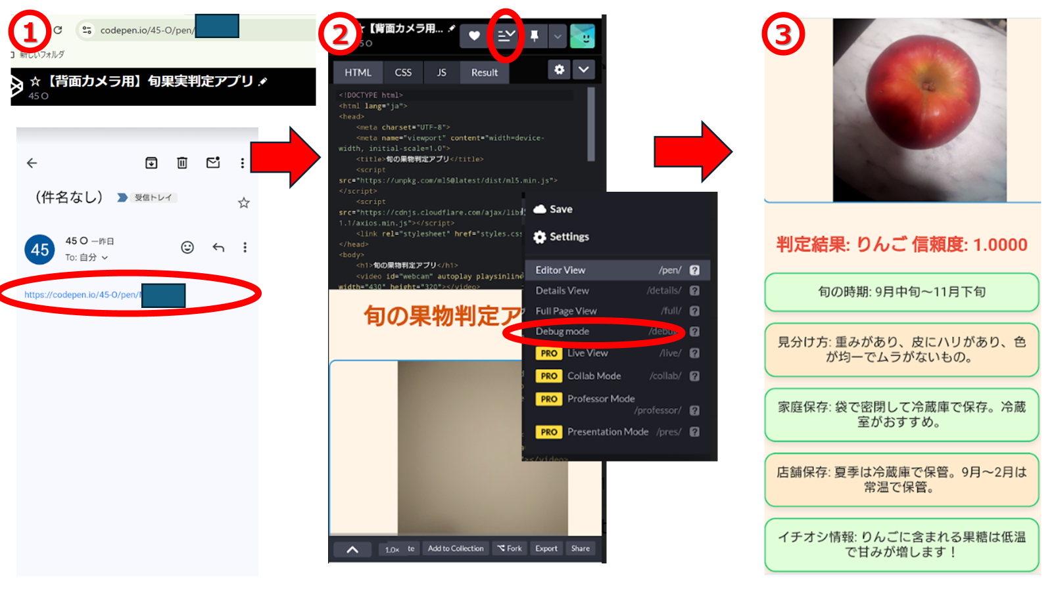
Task: Open sender avatar 45 in the email
Action: (39, 250)
